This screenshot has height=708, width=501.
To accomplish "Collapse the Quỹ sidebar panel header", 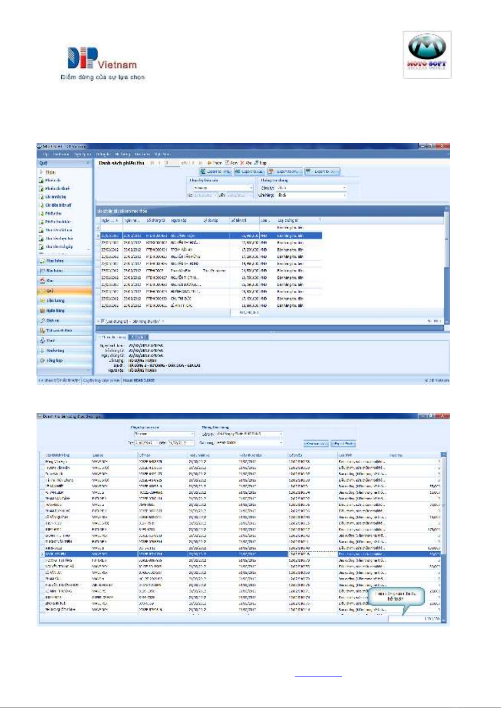I will (88, 163).
